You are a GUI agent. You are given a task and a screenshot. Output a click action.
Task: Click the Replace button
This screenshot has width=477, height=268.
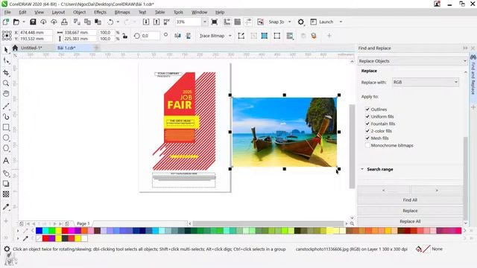[410, 211]
